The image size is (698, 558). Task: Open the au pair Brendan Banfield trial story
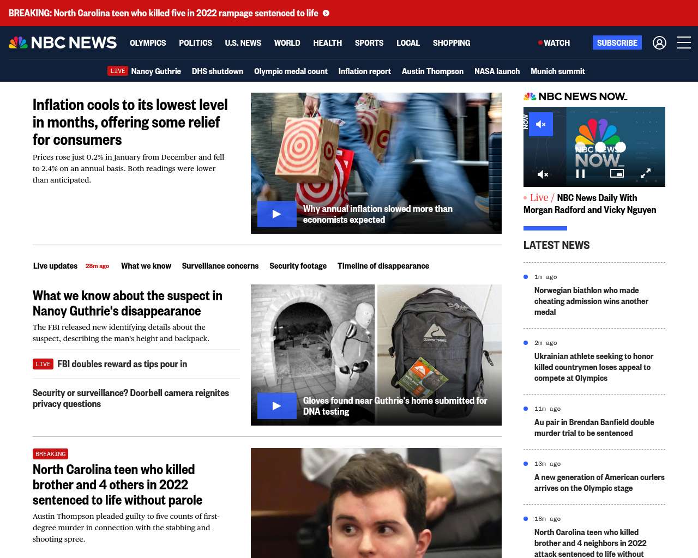click(x=594, y=428)
